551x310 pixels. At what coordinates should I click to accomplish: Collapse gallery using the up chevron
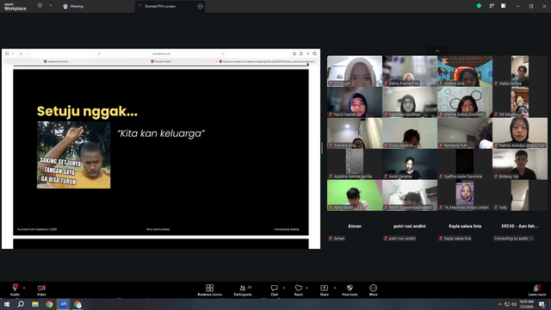(437, 51)
